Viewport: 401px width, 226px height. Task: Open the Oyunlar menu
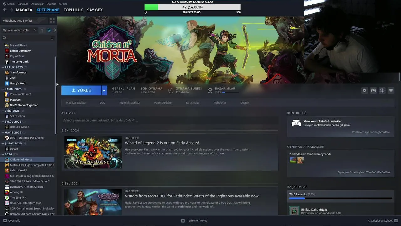(51, 4)
